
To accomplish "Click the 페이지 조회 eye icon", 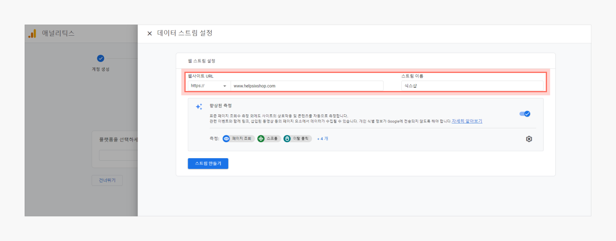I will [x=226, y=139].
